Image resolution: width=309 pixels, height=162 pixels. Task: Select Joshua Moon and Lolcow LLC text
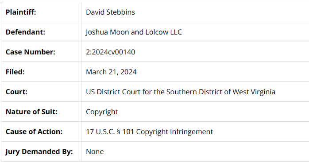coord(134,32)
